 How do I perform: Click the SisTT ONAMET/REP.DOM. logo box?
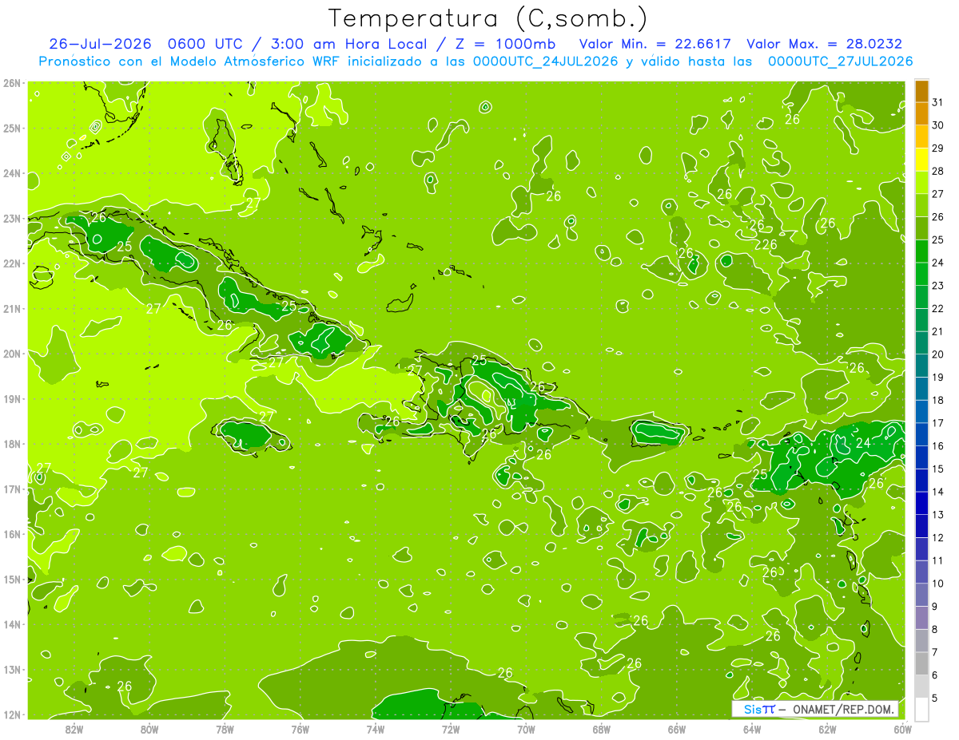(x=815, y=709)
